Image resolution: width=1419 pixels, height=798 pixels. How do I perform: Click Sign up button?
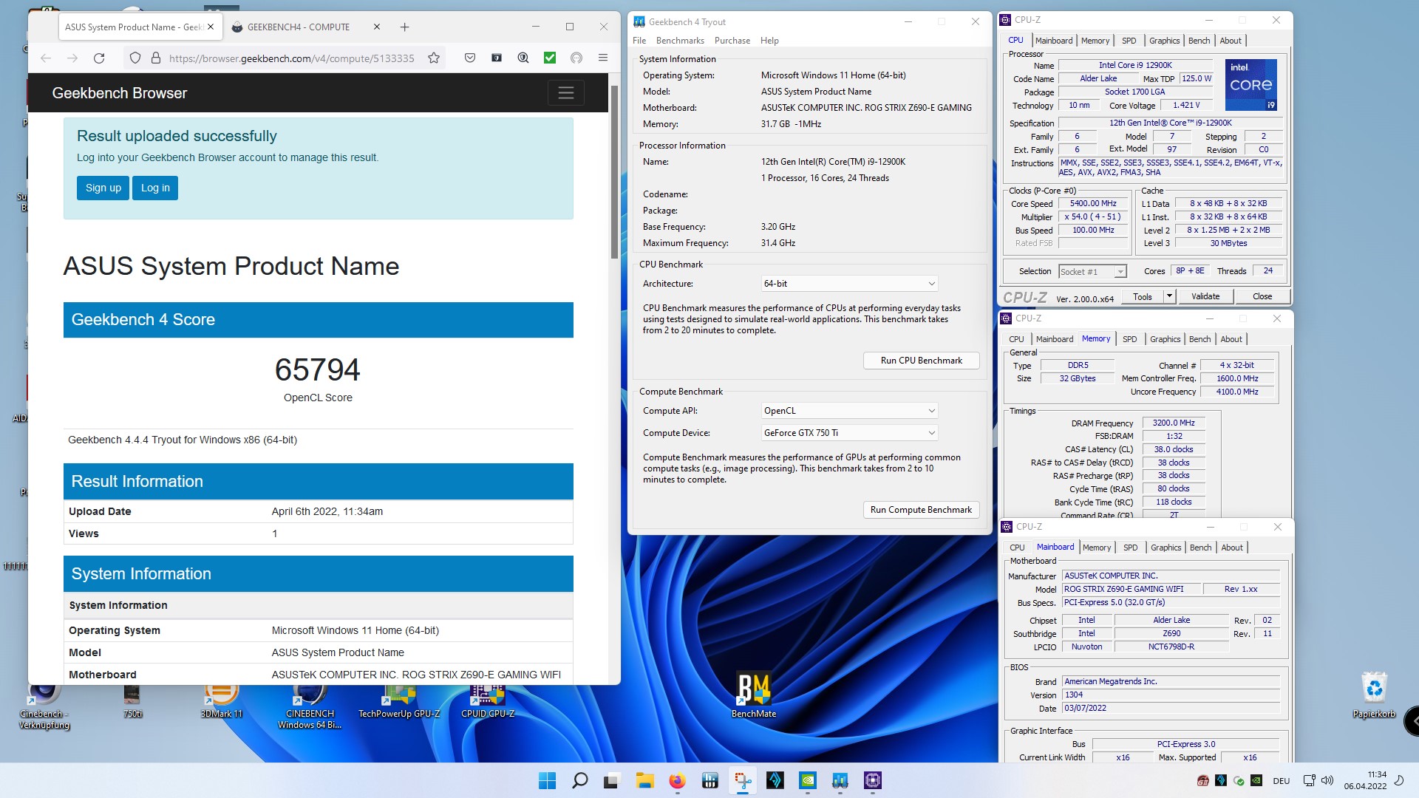pos(103,188)
